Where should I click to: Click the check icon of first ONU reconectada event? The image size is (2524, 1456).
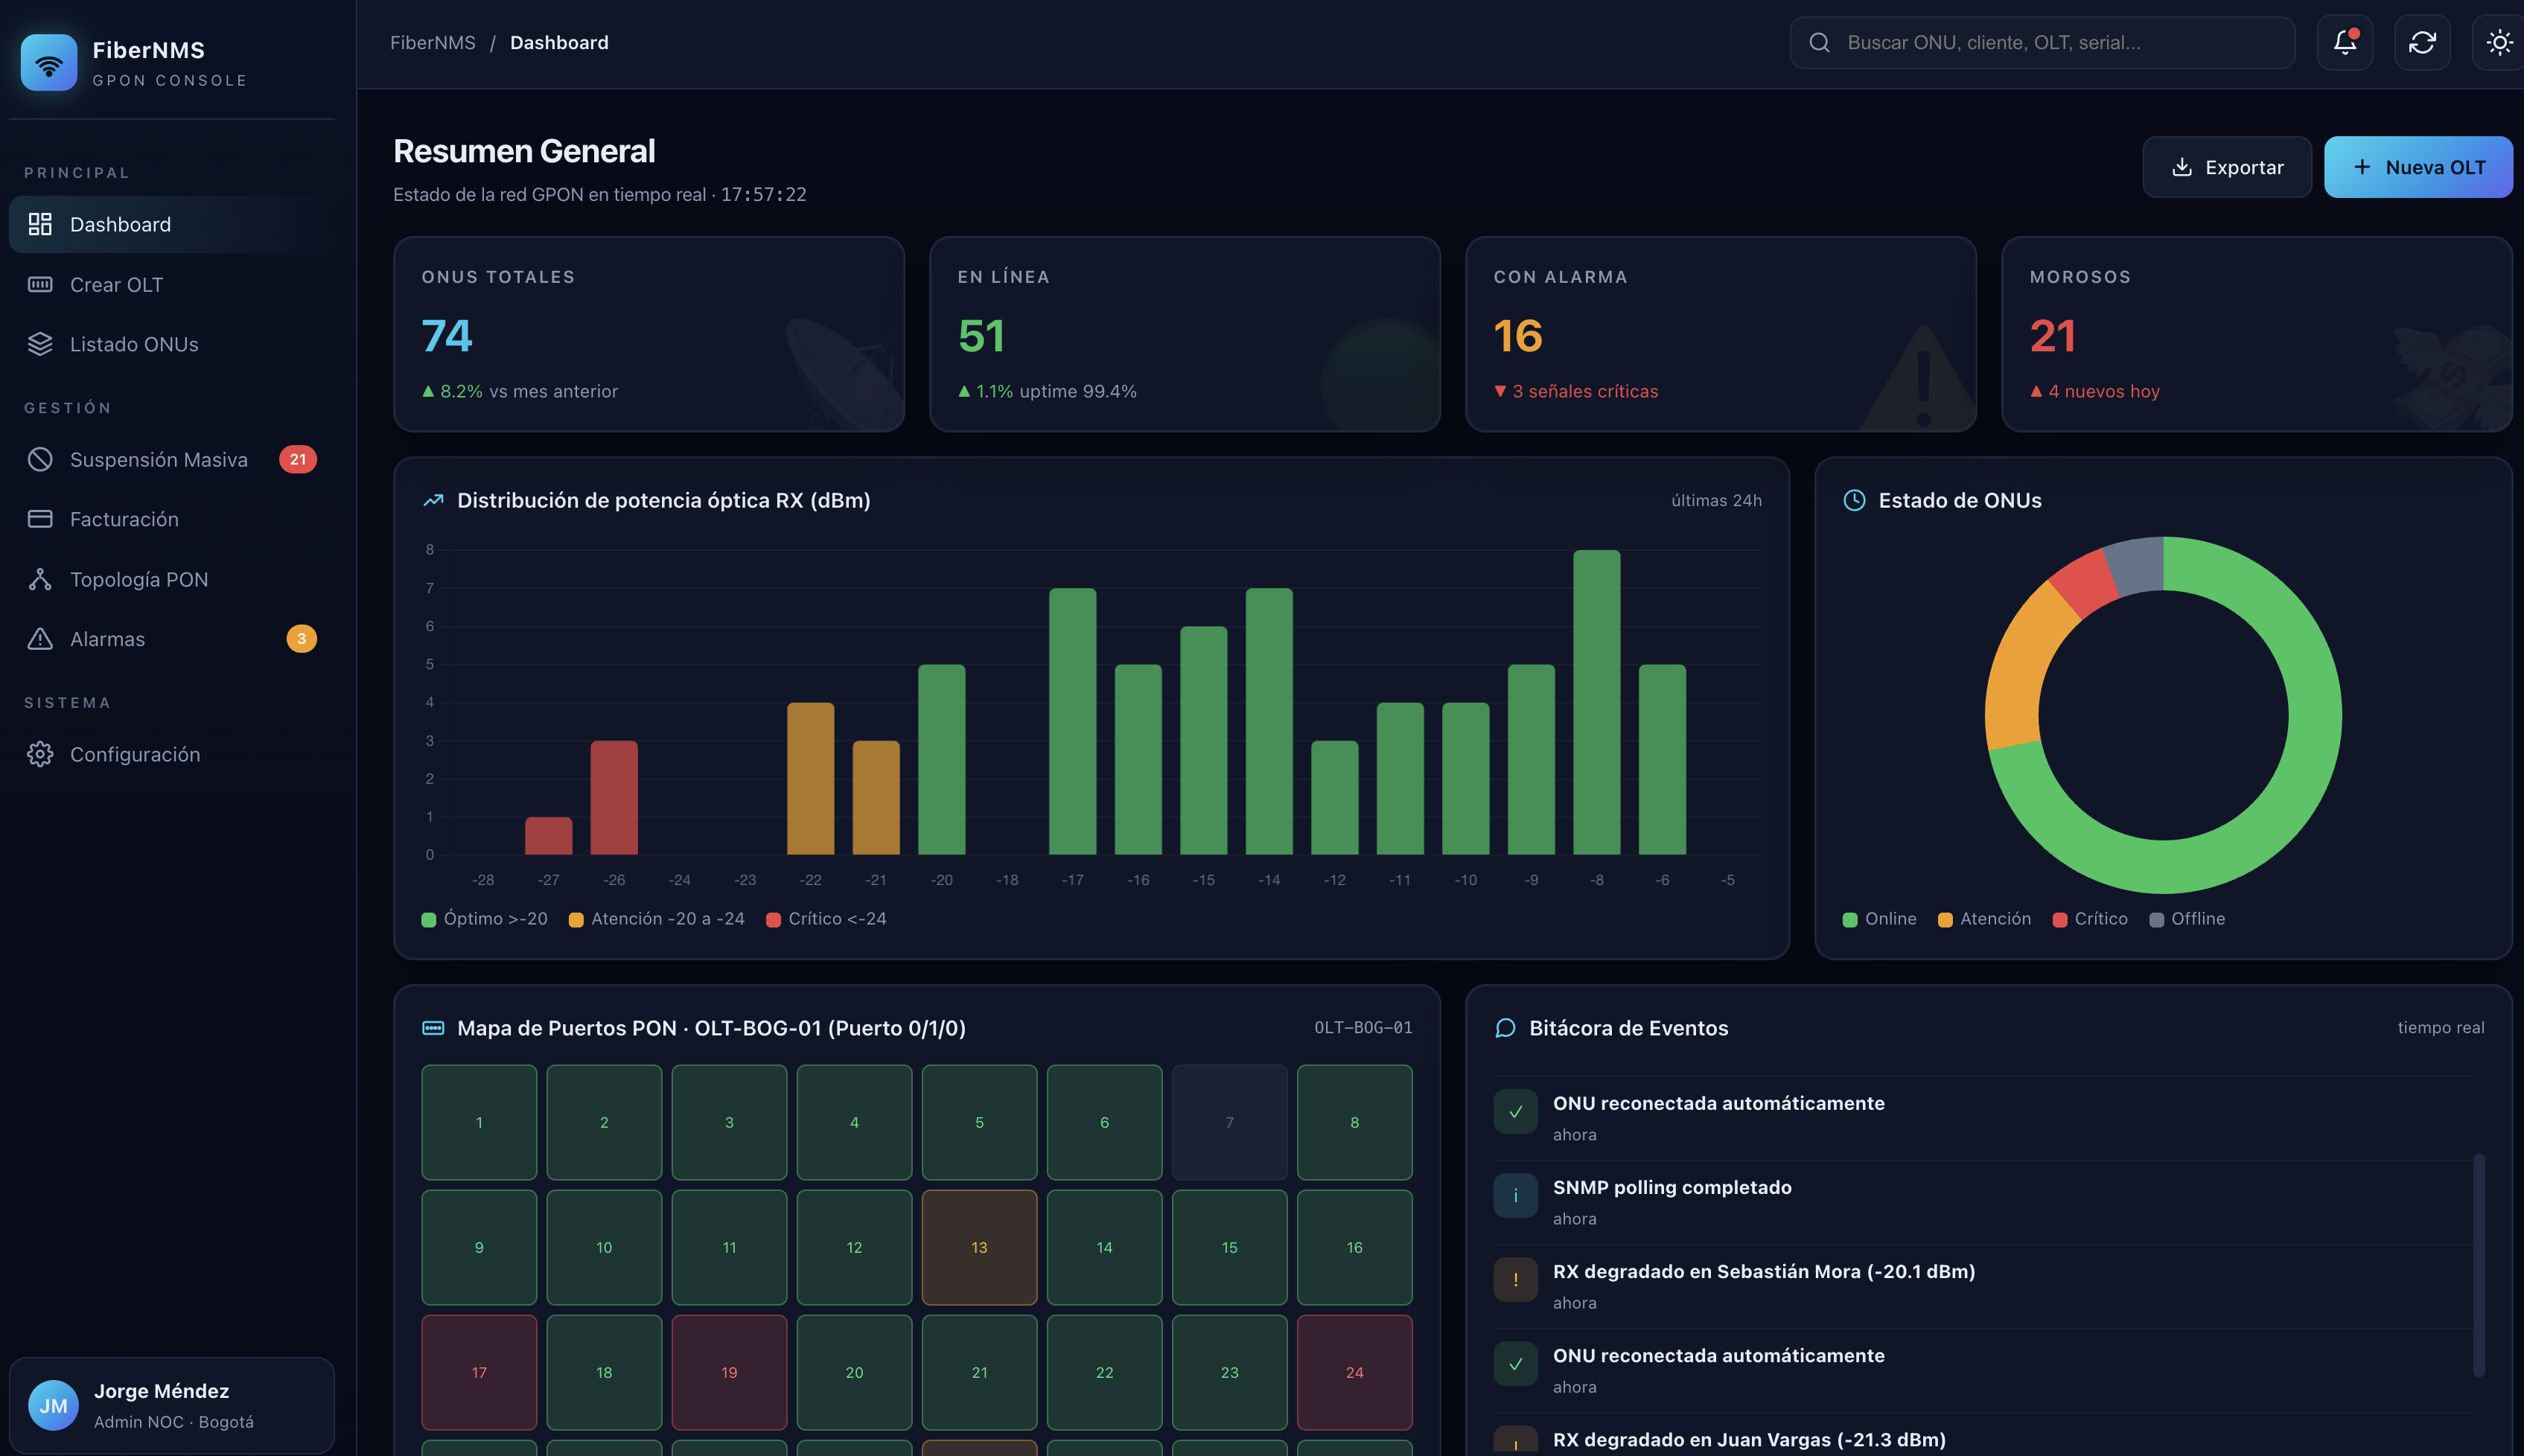click(1516, 1112)
